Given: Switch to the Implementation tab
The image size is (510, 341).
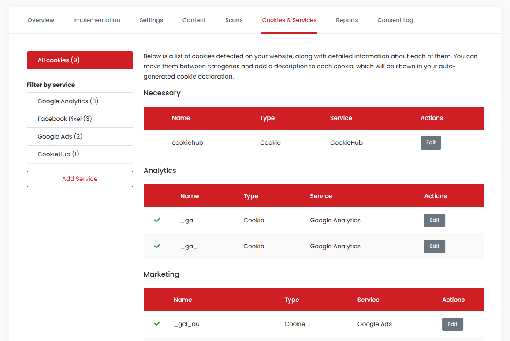Looking at the screenshot, I should (97, 20).
